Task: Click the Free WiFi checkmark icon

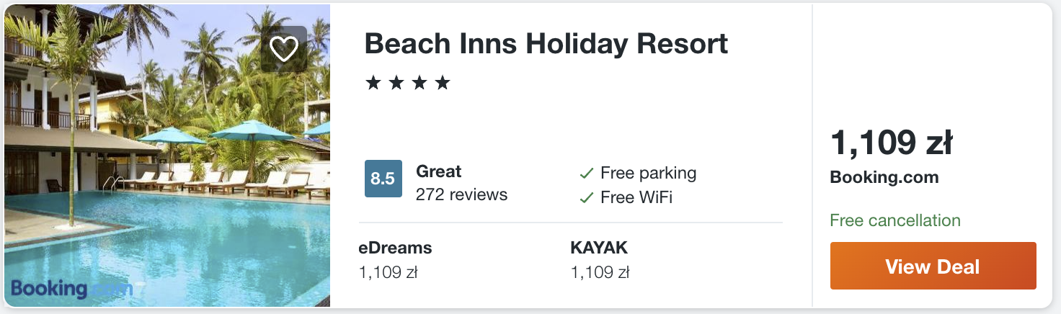Action: 587,197
